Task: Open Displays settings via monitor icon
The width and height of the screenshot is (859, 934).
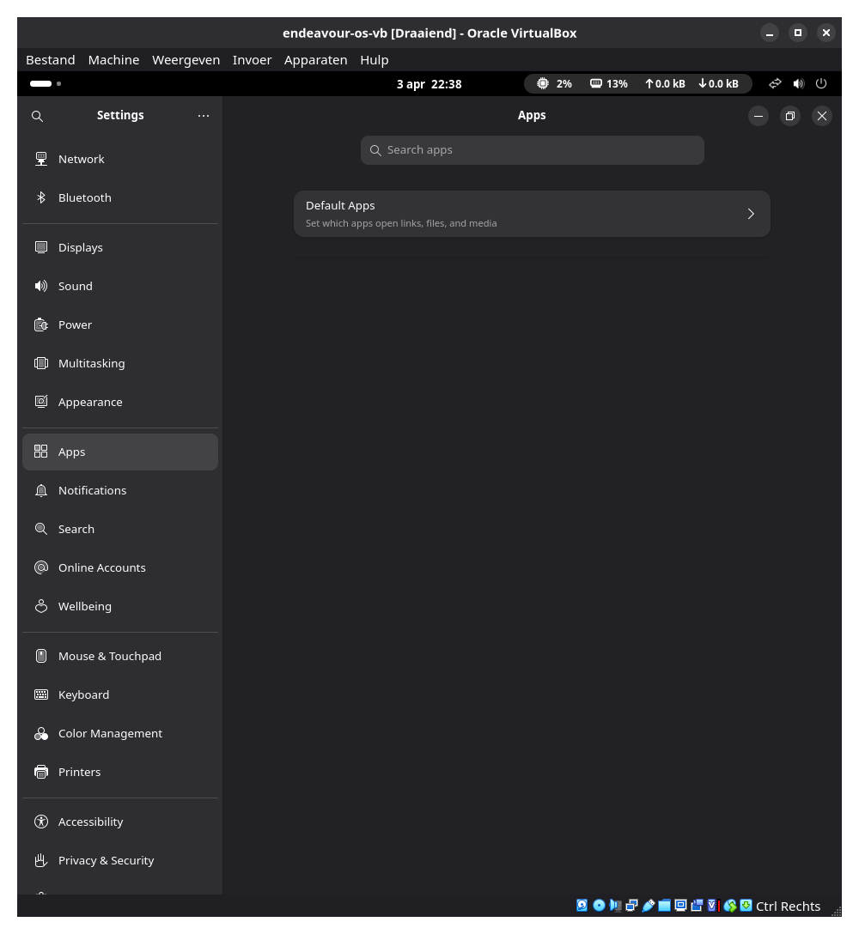Action: 41,247
